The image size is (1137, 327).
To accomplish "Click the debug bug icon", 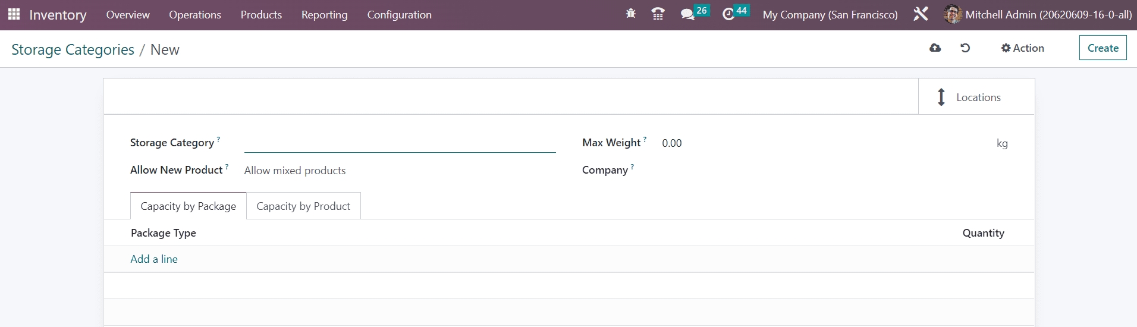I will coord(630,14).
